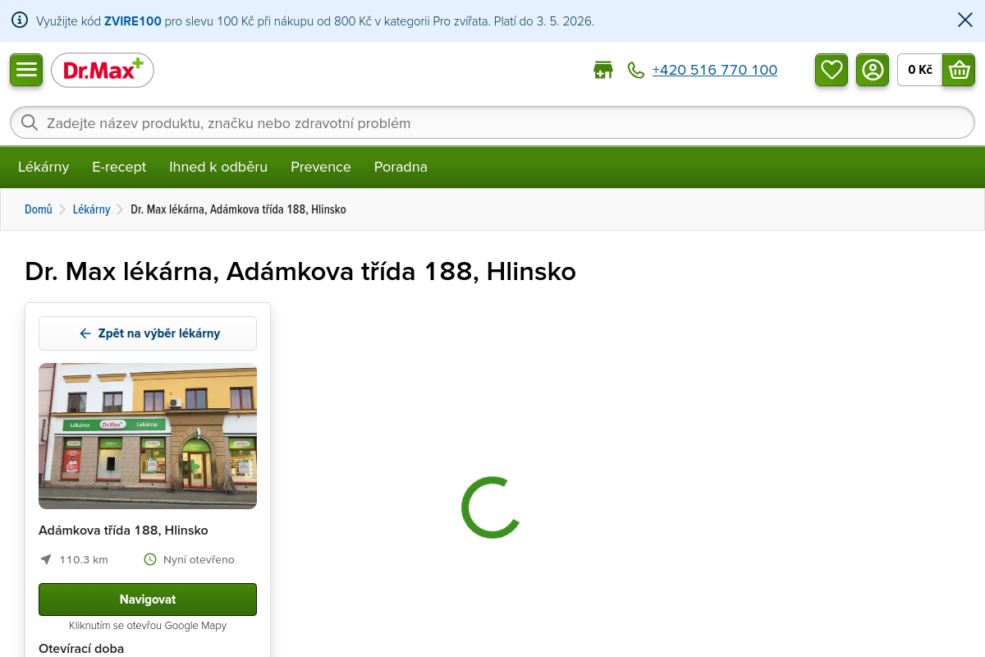This screenshot has width=985, height=657.
Task: Open the user account icon
Action: click(x=873, y=70)
